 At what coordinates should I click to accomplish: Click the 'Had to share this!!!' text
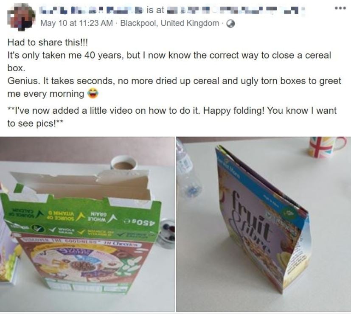click(x=48, y=42)
